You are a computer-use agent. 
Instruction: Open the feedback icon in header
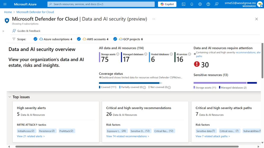click(216, 4)
